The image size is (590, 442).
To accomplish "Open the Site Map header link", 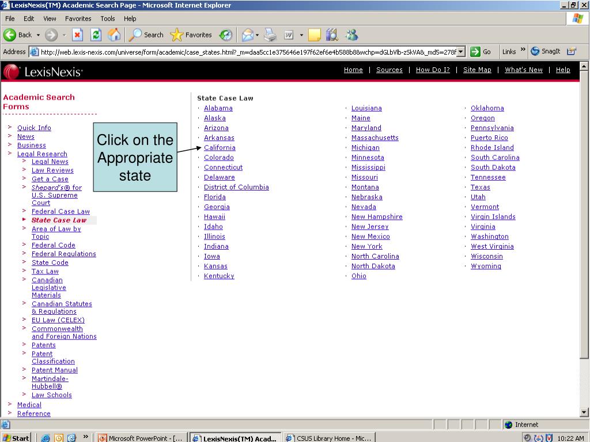I will coord(477,70).
